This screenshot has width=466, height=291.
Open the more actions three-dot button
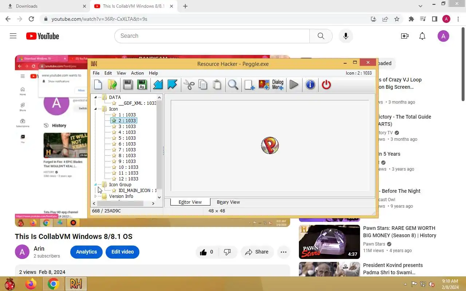pos(284,252)
